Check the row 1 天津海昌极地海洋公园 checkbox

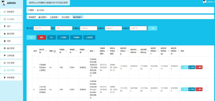29,67
